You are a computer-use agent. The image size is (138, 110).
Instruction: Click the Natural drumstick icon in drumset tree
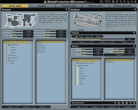click(9, 55)
